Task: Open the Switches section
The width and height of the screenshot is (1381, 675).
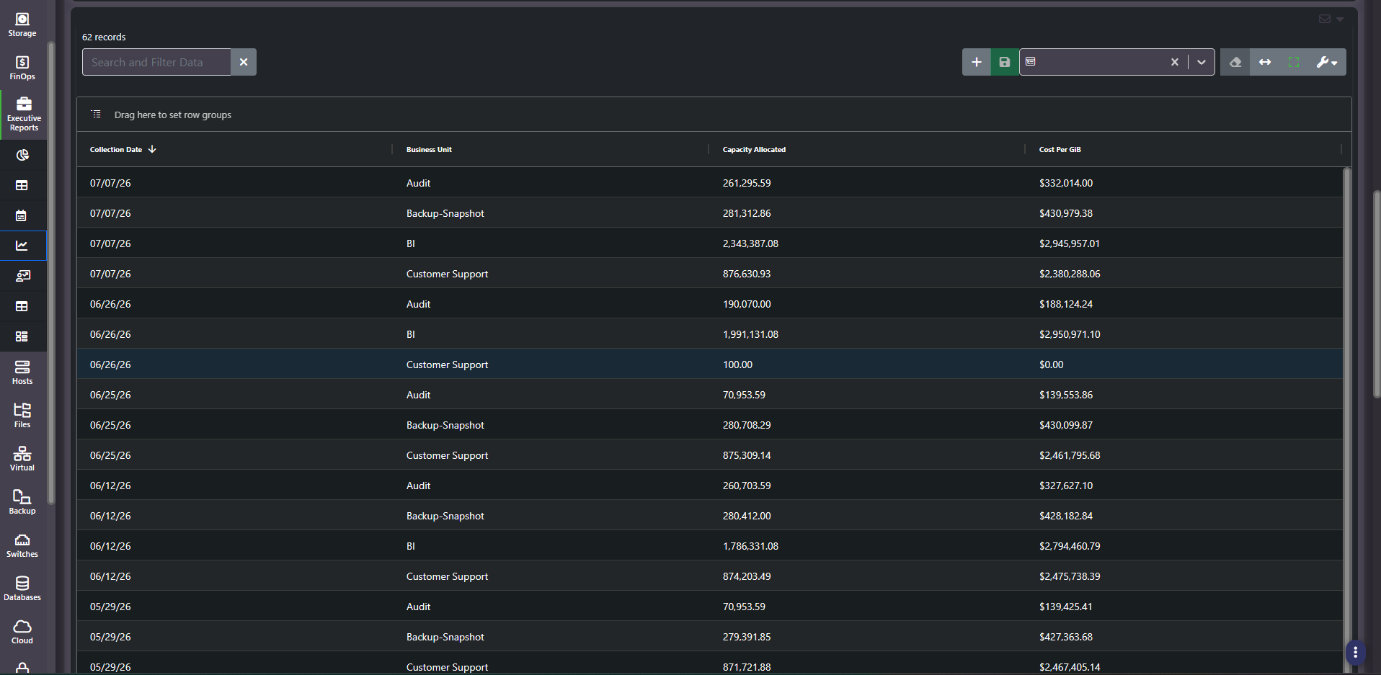Action: (x=22, y=545)
